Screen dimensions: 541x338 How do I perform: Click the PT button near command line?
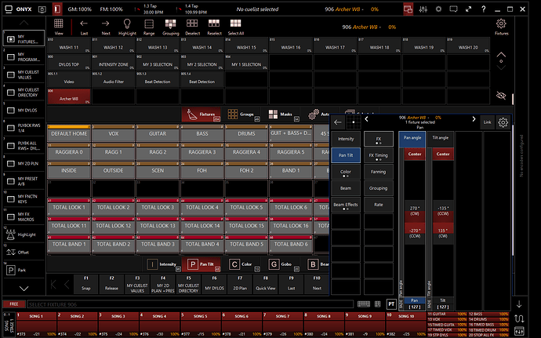(391, 303)
